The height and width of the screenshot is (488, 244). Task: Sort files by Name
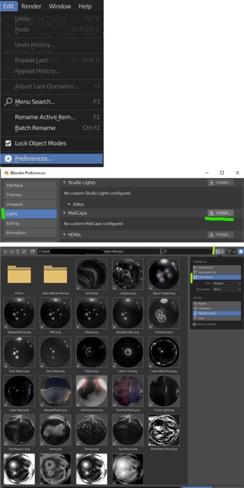(217, 304)
